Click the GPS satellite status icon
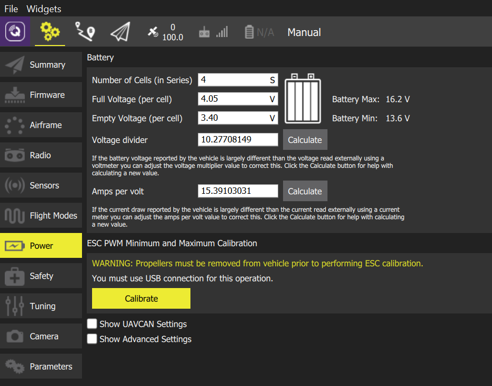This screenshot has height=386, width=492. pos(152,32)
